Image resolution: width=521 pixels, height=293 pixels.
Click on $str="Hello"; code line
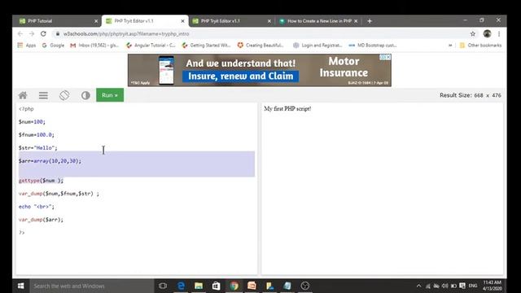click(x=38, y=148)
